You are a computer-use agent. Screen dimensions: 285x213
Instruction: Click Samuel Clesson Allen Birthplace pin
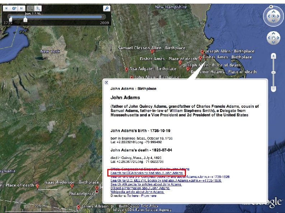[x=152, y=52]
